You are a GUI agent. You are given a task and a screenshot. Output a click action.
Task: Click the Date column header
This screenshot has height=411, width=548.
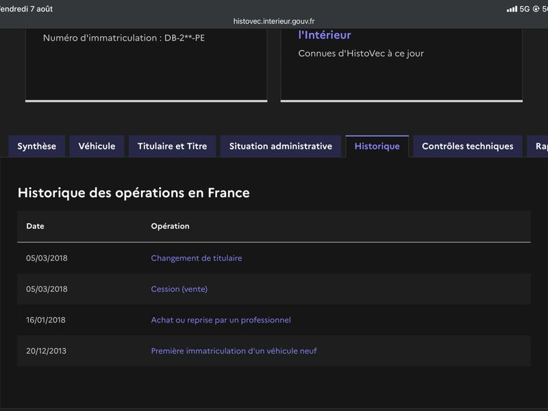point(36,226)
